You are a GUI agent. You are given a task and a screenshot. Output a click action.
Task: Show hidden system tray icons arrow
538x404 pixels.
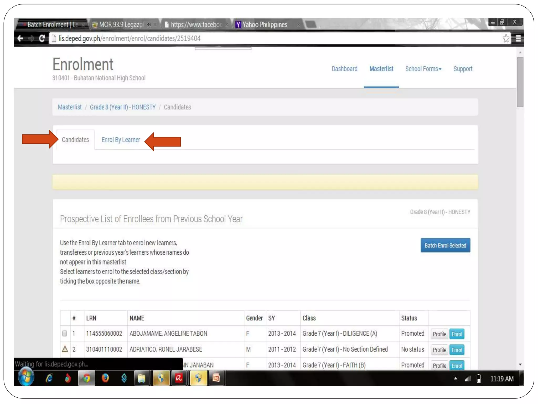point(456,378)
